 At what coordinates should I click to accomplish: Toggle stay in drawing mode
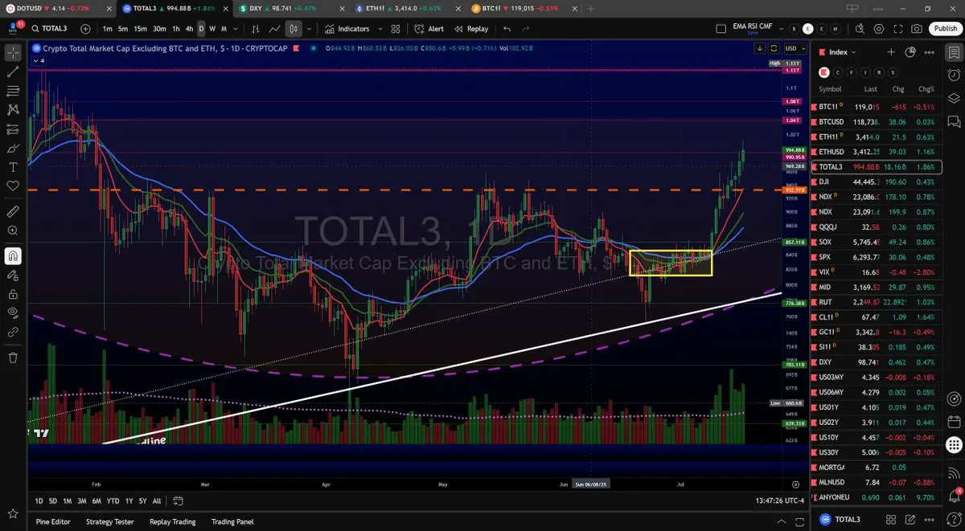tap(13, 276)
